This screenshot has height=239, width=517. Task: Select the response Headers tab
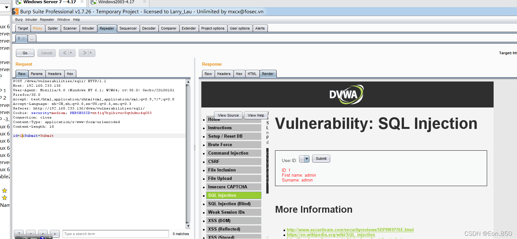point(224,74)
